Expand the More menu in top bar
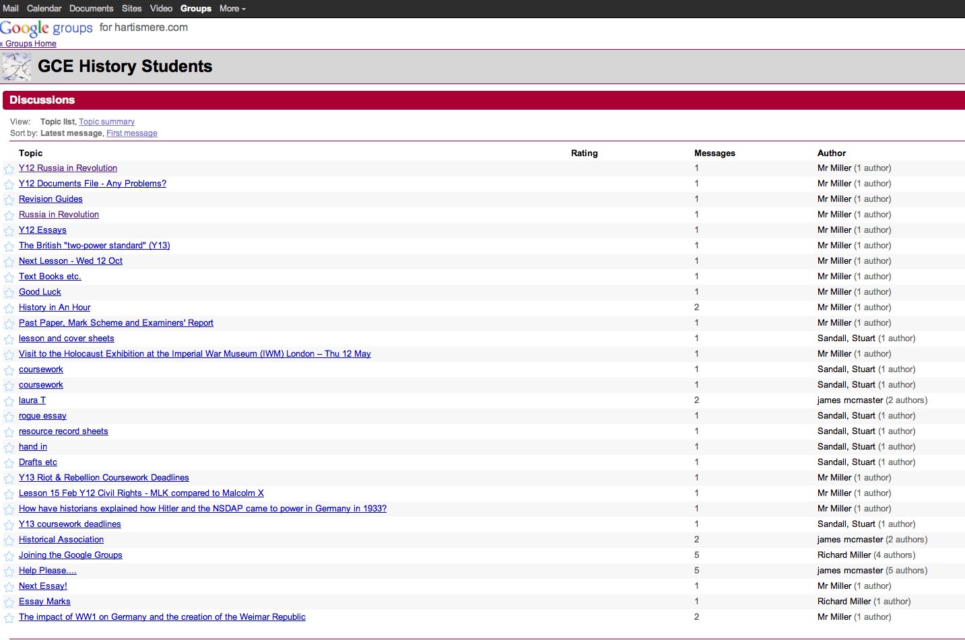This screenshot has width=965, height=640. (x=232, y=9)
